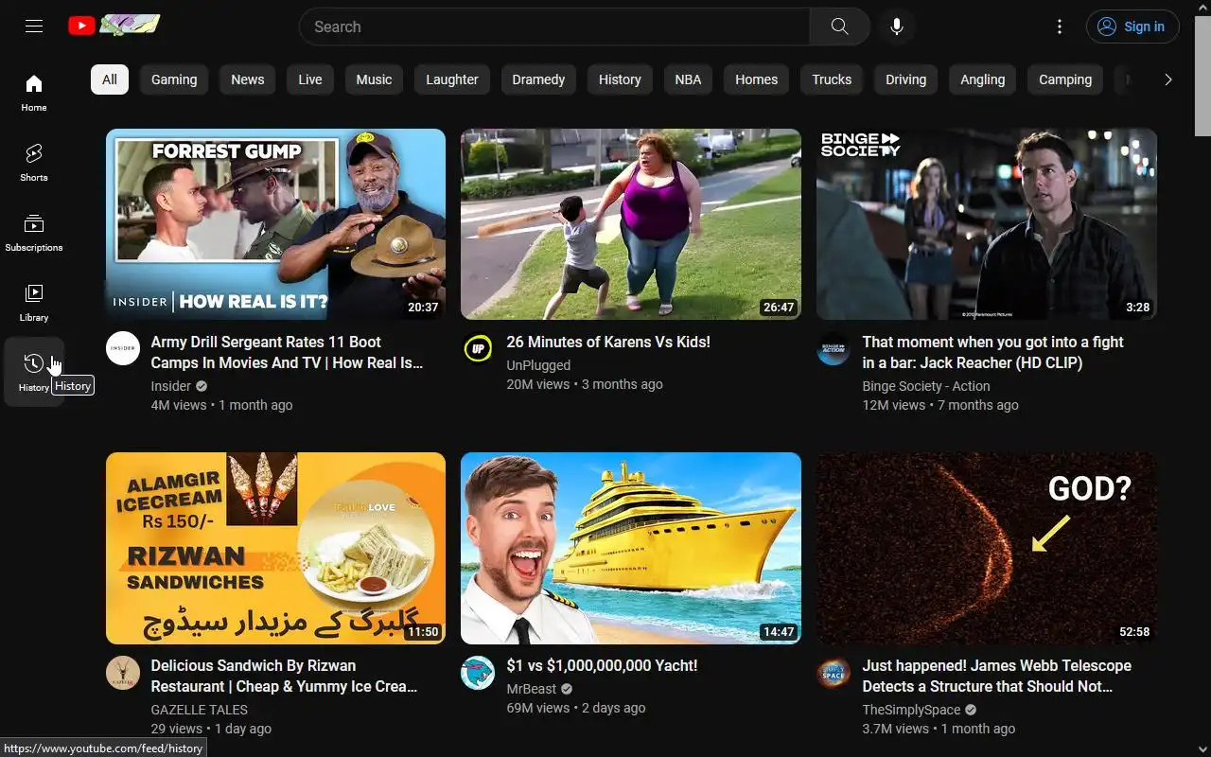Click the Sign in button

tap(1132, 26)
